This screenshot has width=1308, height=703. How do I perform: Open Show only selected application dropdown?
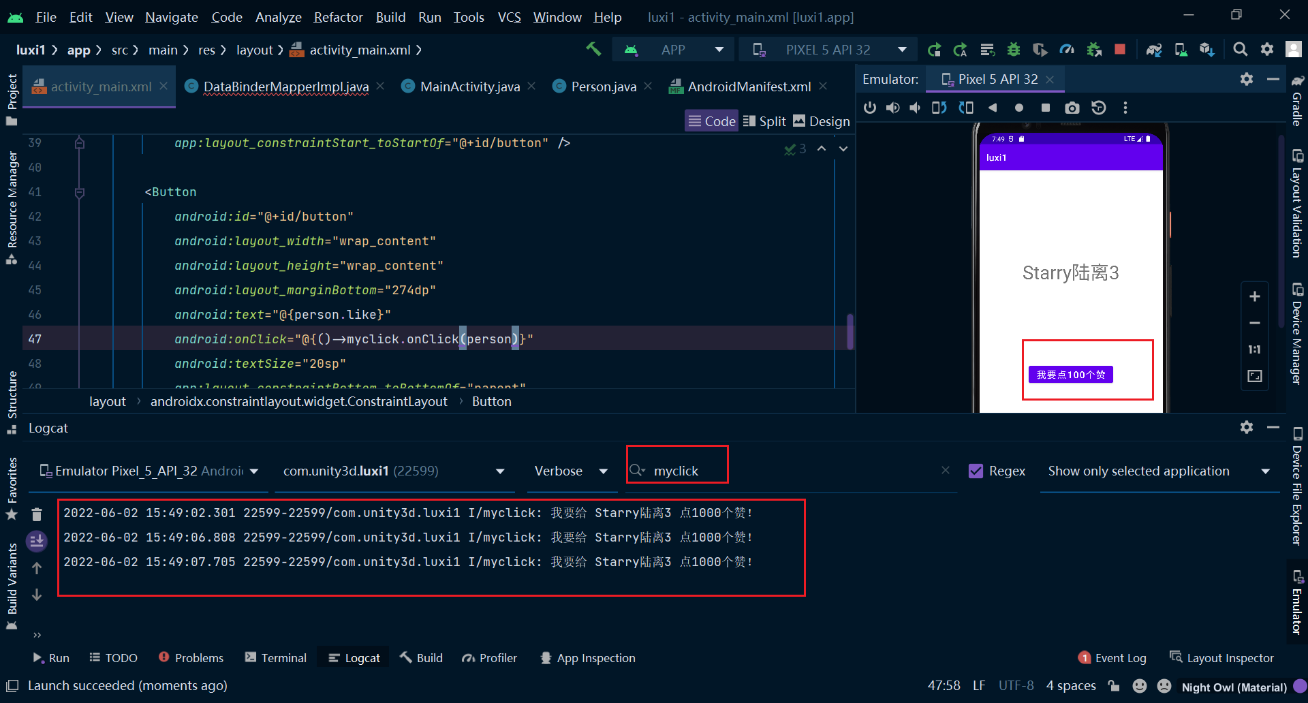coord(1159,471)
